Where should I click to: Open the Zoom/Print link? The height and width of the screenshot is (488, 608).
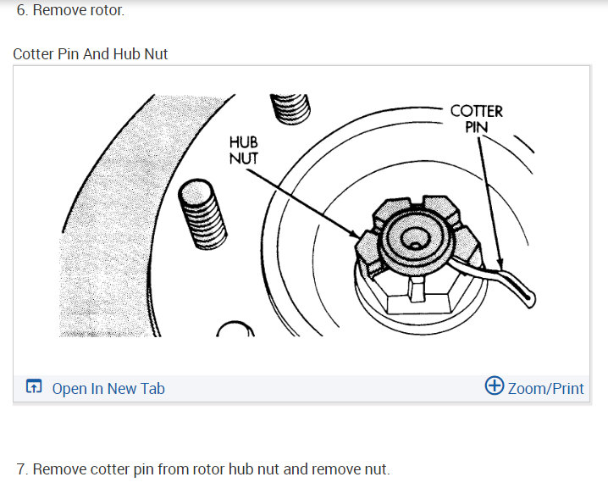(x=545, y=389)
